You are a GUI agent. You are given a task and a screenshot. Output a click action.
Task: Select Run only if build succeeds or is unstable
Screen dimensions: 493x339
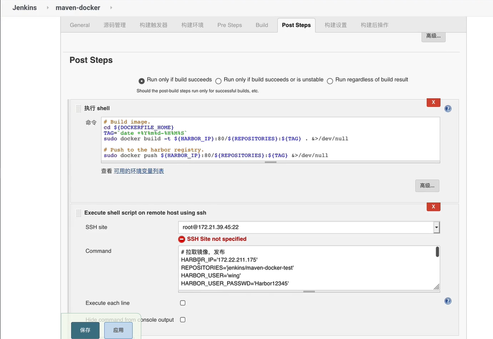click(x=218, y=81)
